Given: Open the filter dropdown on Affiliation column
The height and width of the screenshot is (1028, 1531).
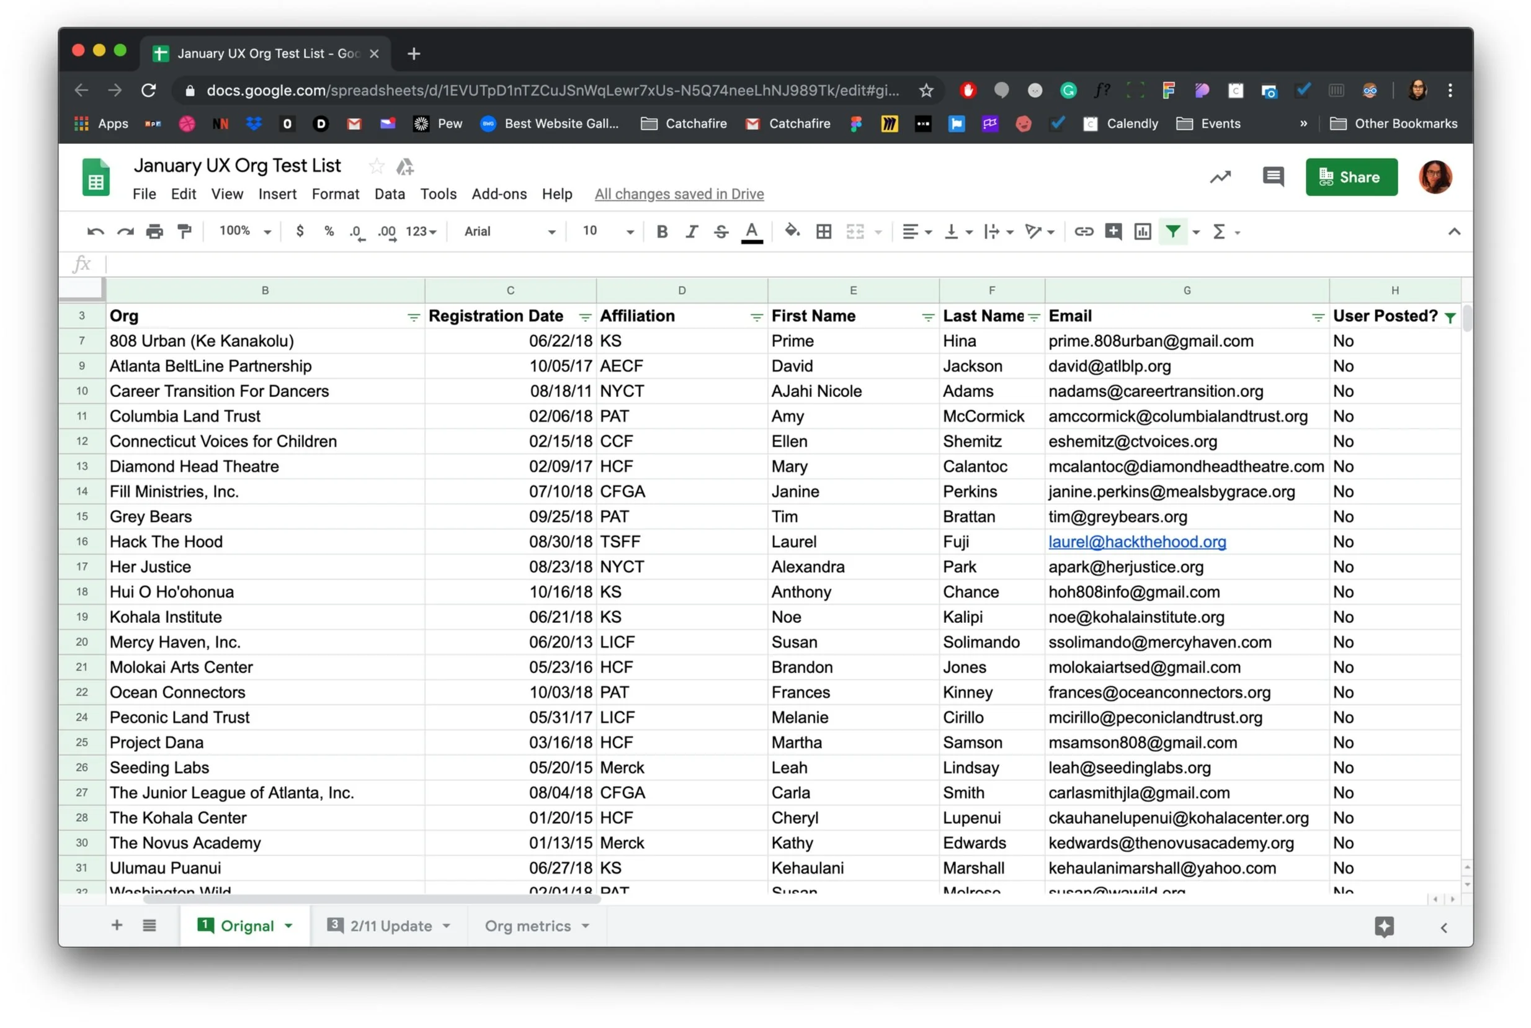Looking at the screenshot, I should click(x=756, y=317).
